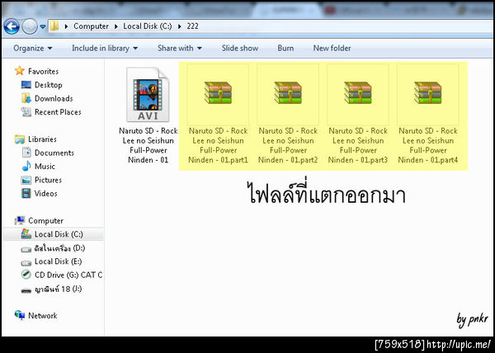
Task: Click the (D:) drive icon
Action: pyautogui.click(x=26, y=249)
